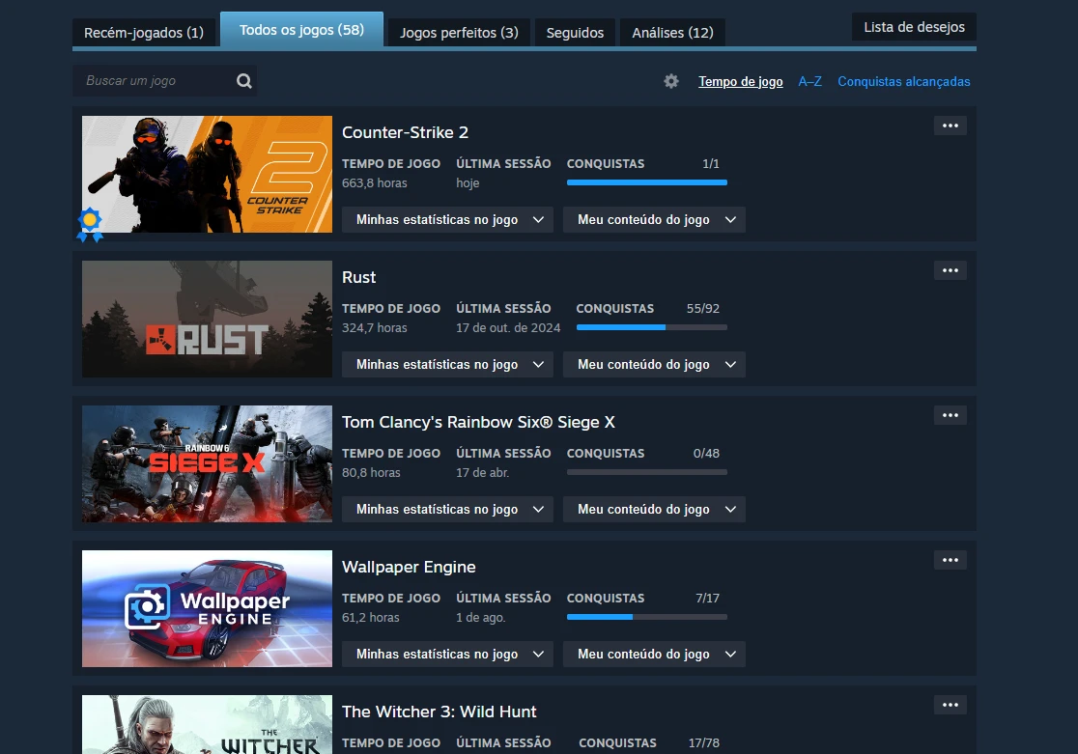This screenshot has height=754, width=1078.
Task: Open The Witcher 3 three-dot menu
Action: coord(950,705)
